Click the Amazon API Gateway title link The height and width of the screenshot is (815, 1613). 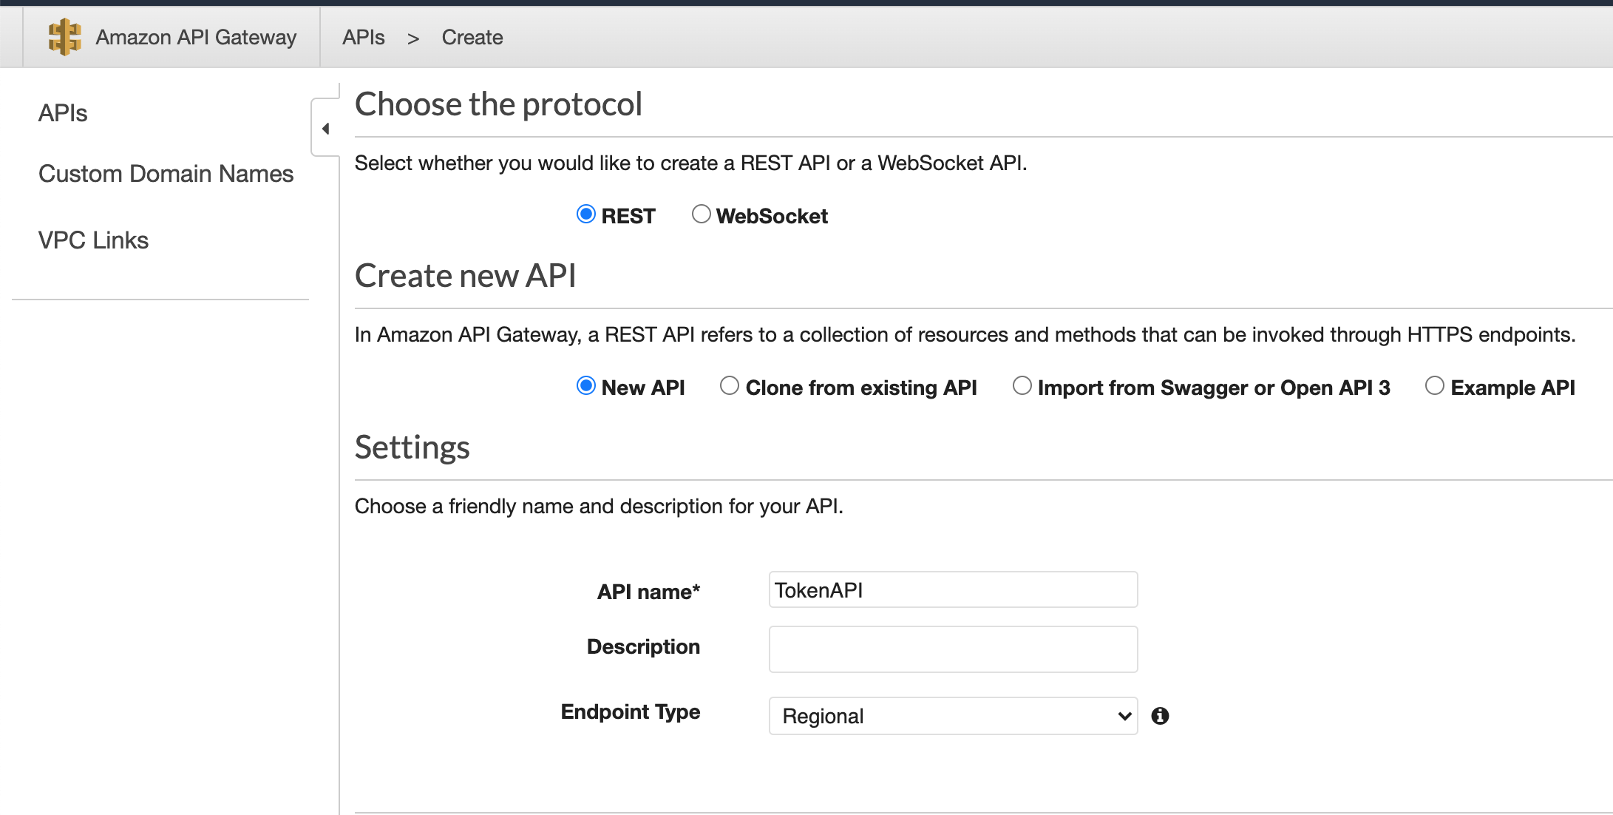(194, 36)
